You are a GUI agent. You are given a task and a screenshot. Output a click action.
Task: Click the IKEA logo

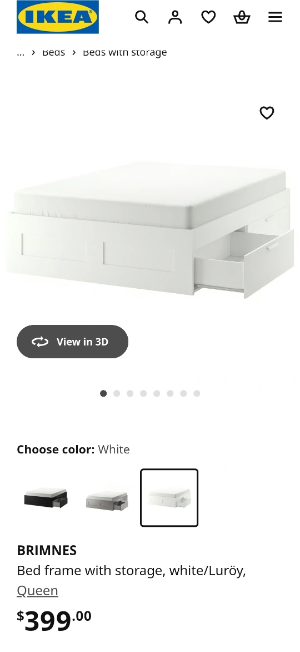[x=58, y=17]
